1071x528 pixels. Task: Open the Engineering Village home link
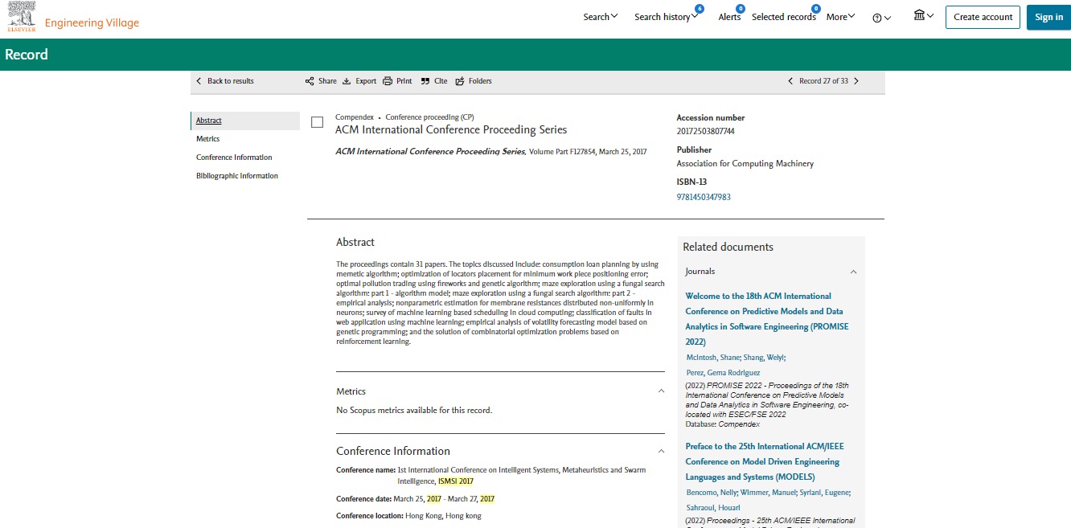click(x=92, y=23)
